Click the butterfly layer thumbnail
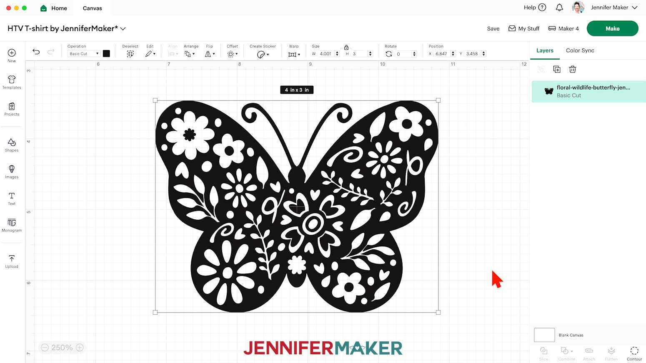This screenshot has height=363, width=646. pos(549,91)
